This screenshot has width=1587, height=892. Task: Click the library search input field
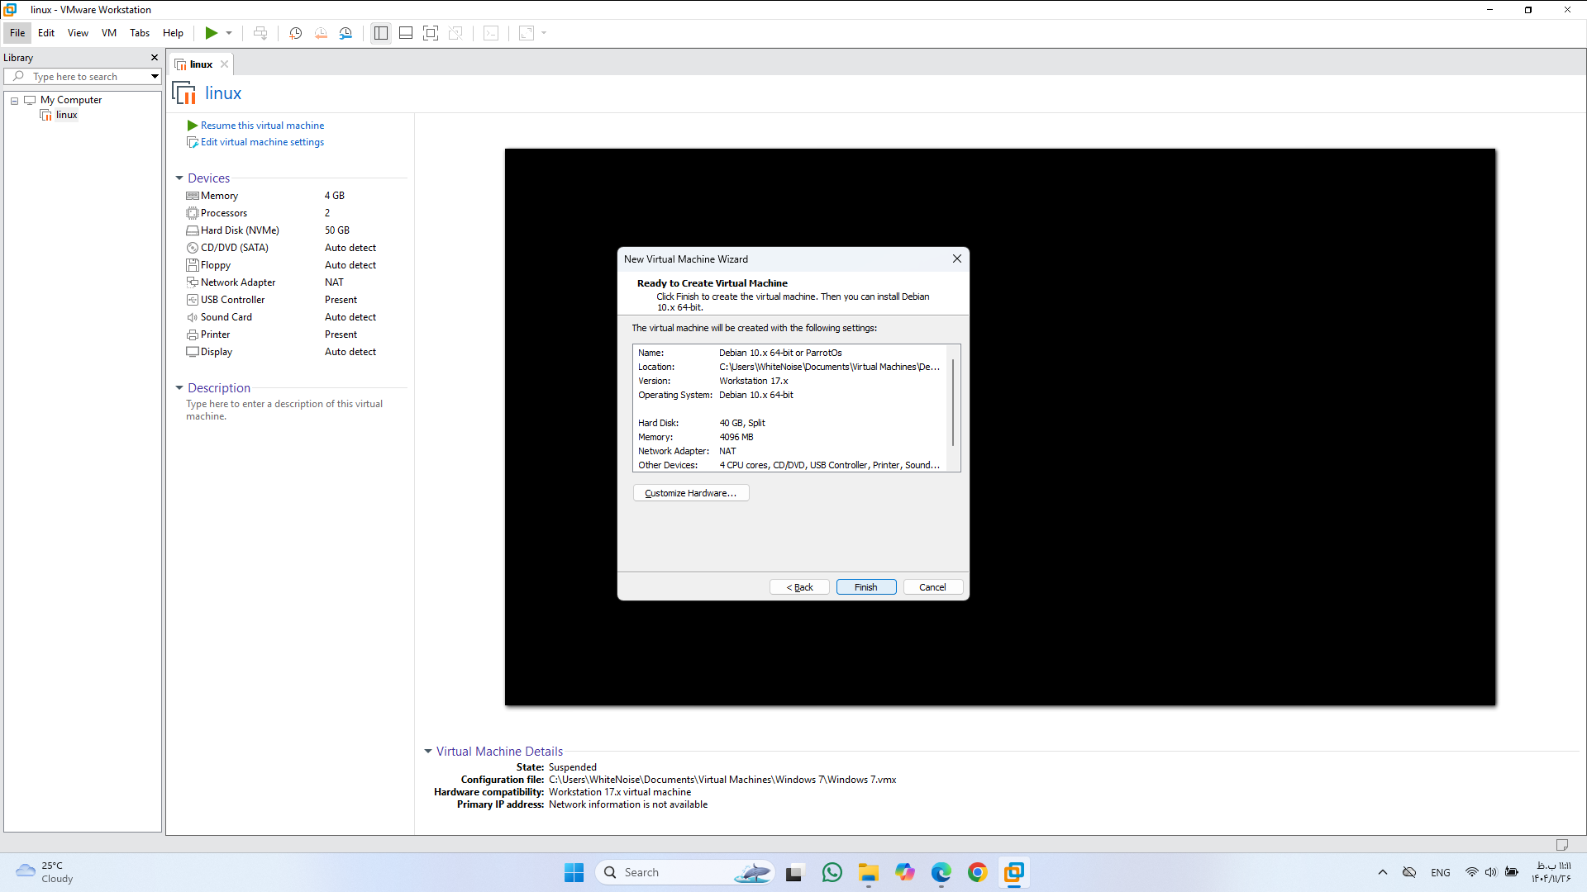[83, 77]
